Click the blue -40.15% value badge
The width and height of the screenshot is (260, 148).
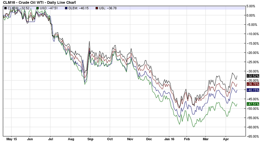(252, 90)
